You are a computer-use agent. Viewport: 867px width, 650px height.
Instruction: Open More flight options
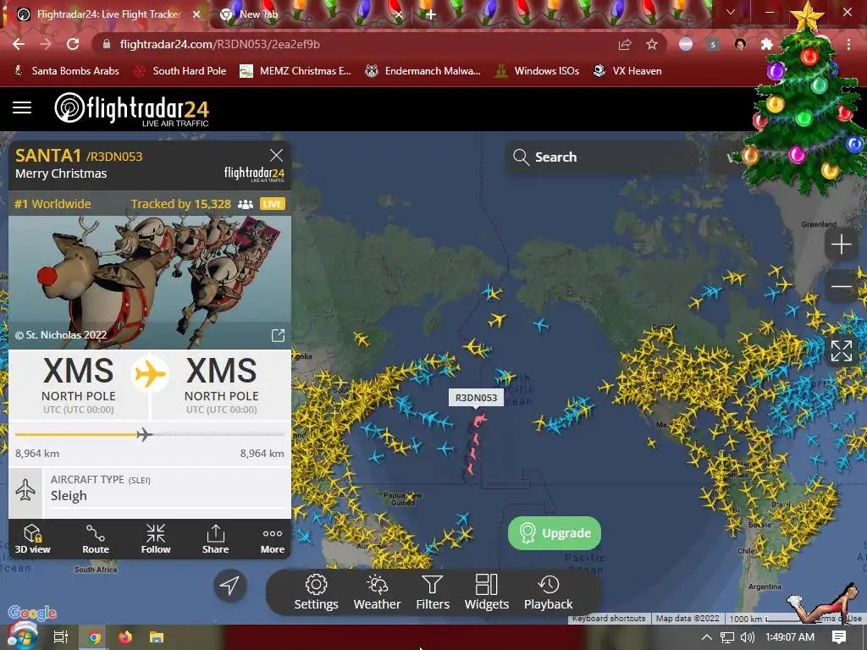273,539
